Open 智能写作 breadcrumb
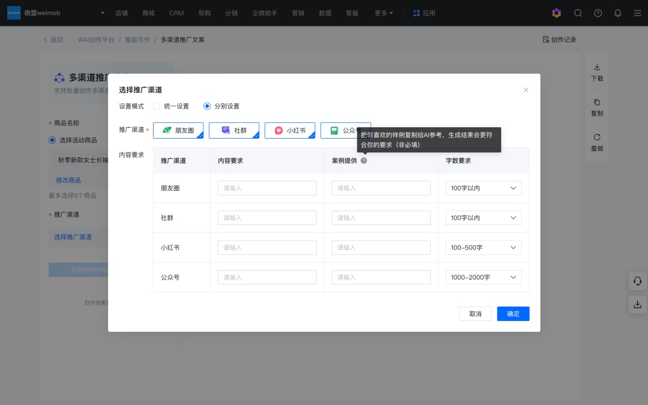Screen dimensions: 648x405 [x=137, y=40]
